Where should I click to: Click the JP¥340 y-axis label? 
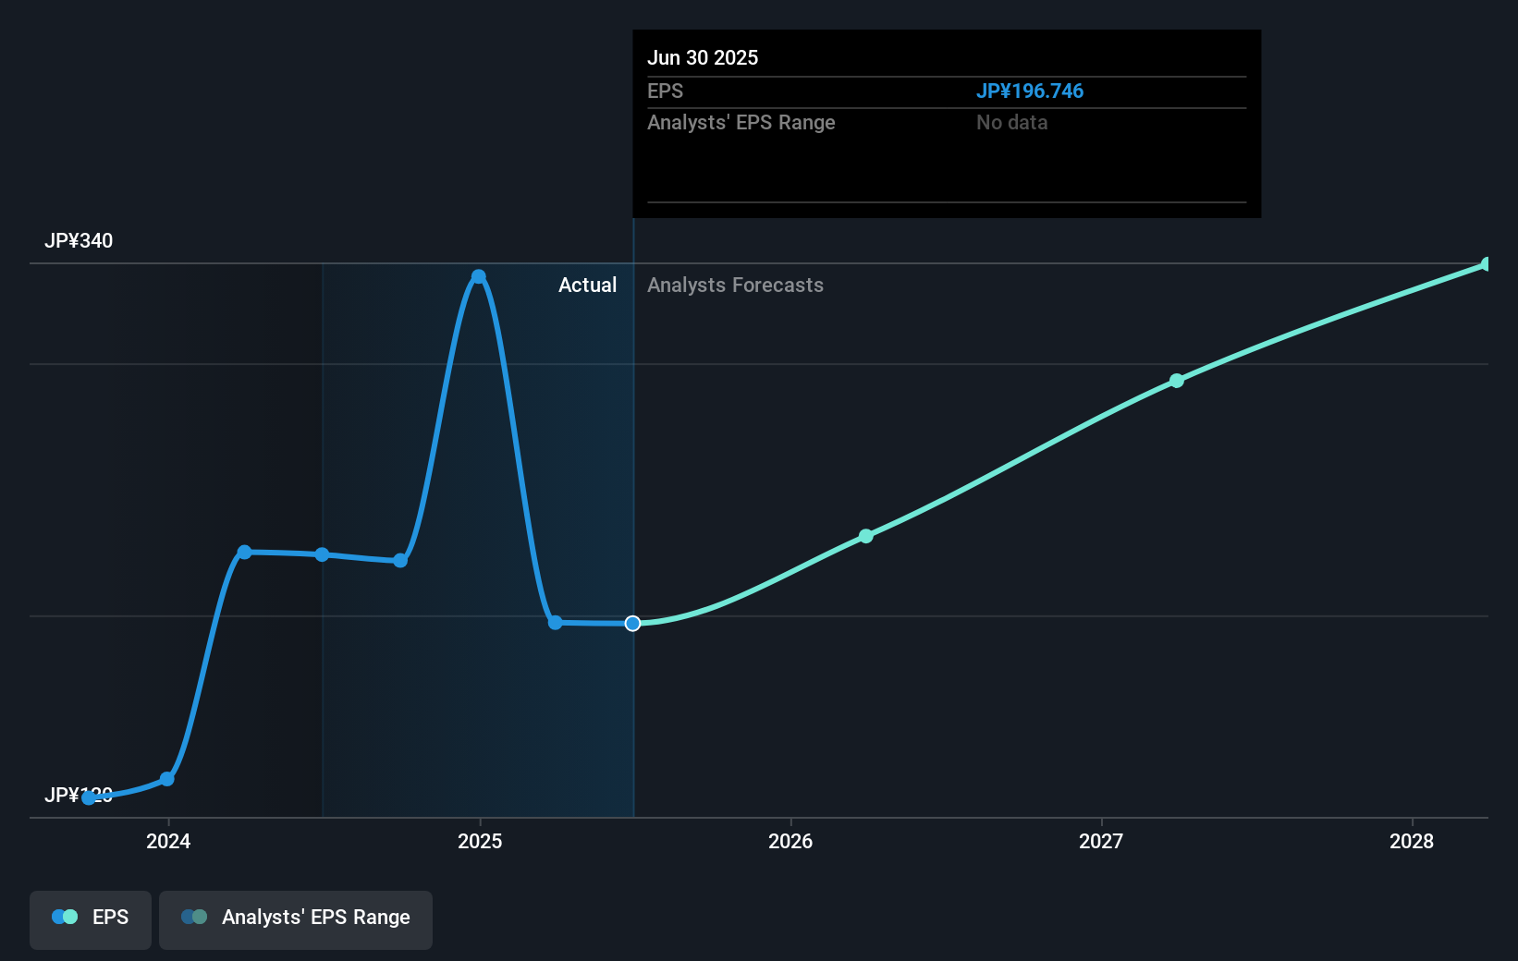click(x=79, y=241)
